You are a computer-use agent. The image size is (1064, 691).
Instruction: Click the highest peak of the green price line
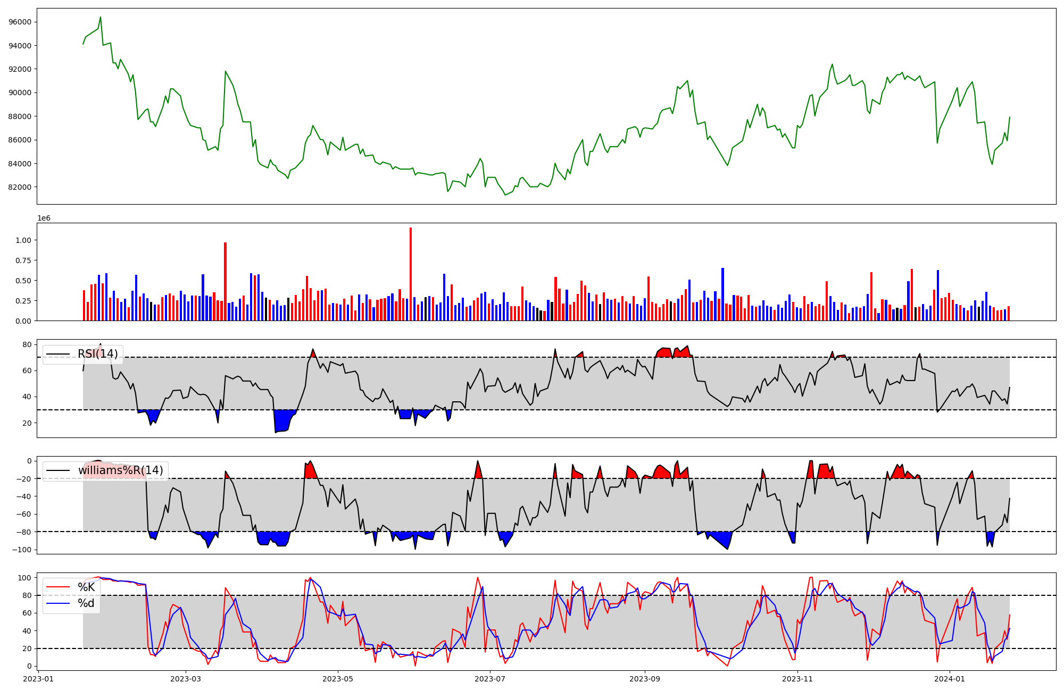[x=101, y=17]
